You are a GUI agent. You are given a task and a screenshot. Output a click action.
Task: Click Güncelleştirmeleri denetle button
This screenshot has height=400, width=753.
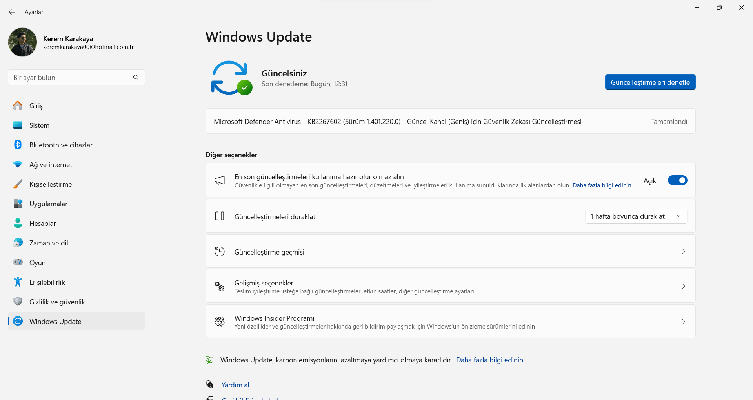650,82
